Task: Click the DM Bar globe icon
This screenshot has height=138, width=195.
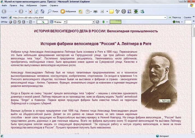Action: point(11,22)
